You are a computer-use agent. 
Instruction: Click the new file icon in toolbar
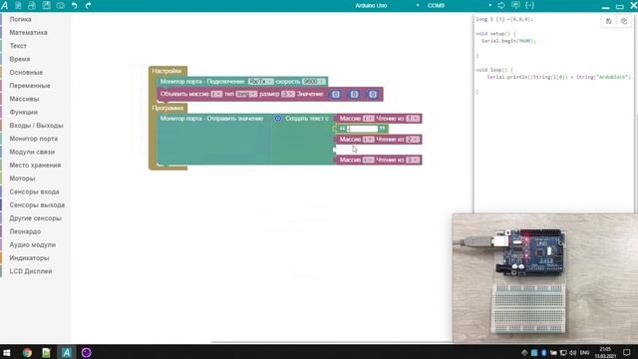pyautogui.click(x=18, y=5)
